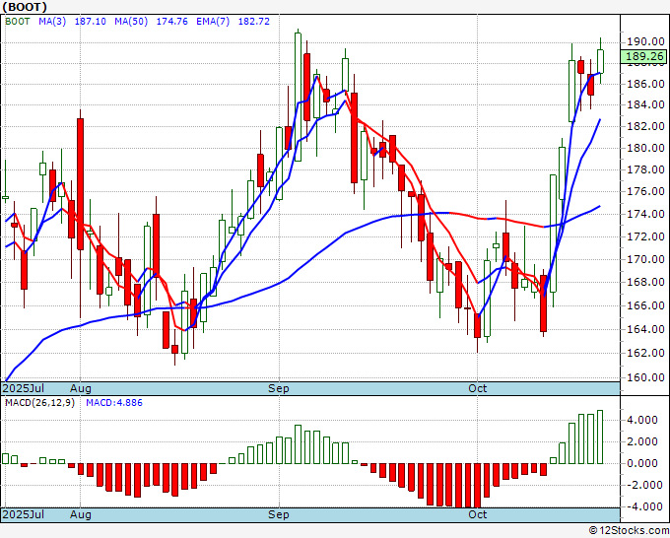The width and height of the screenshot is (670, 538).
Task: Select the MA(50) value 174.76
Action: point(171,22)
